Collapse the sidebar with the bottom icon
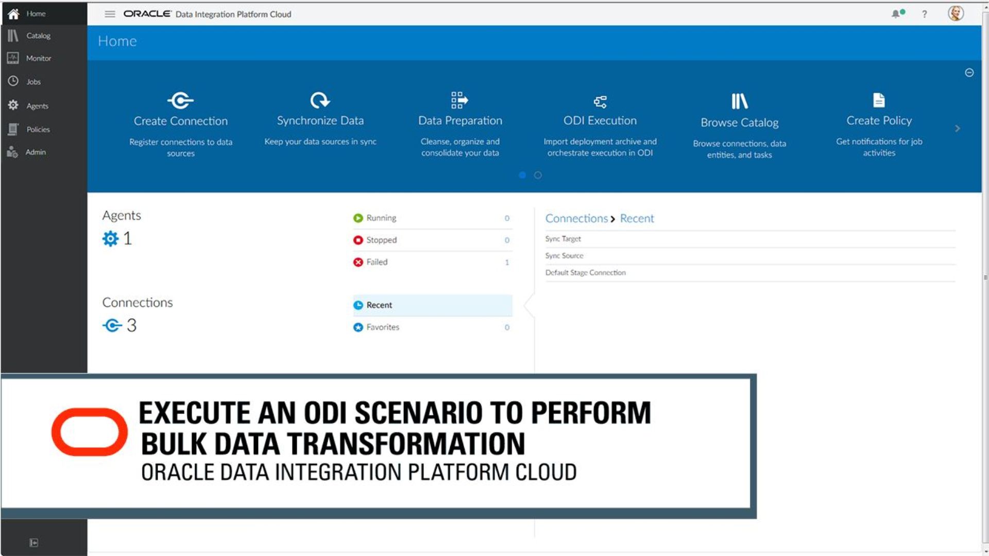The height and width of the screenshot is (556, 989). point(34,543)
